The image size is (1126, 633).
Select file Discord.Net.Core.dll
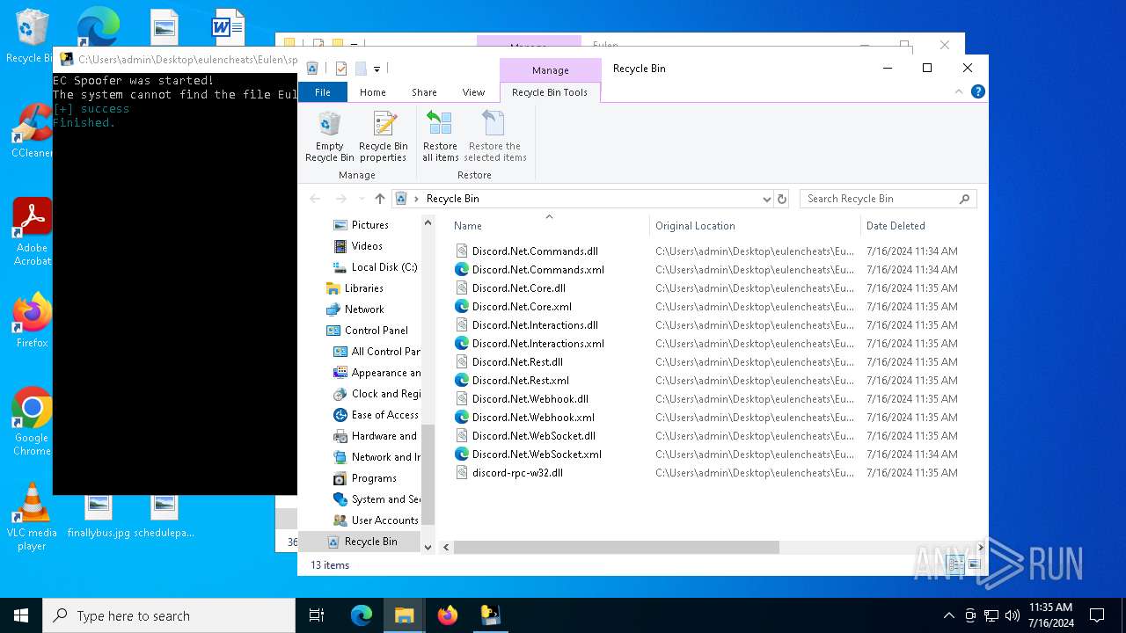pyautogui.click(x=518, y=288)
